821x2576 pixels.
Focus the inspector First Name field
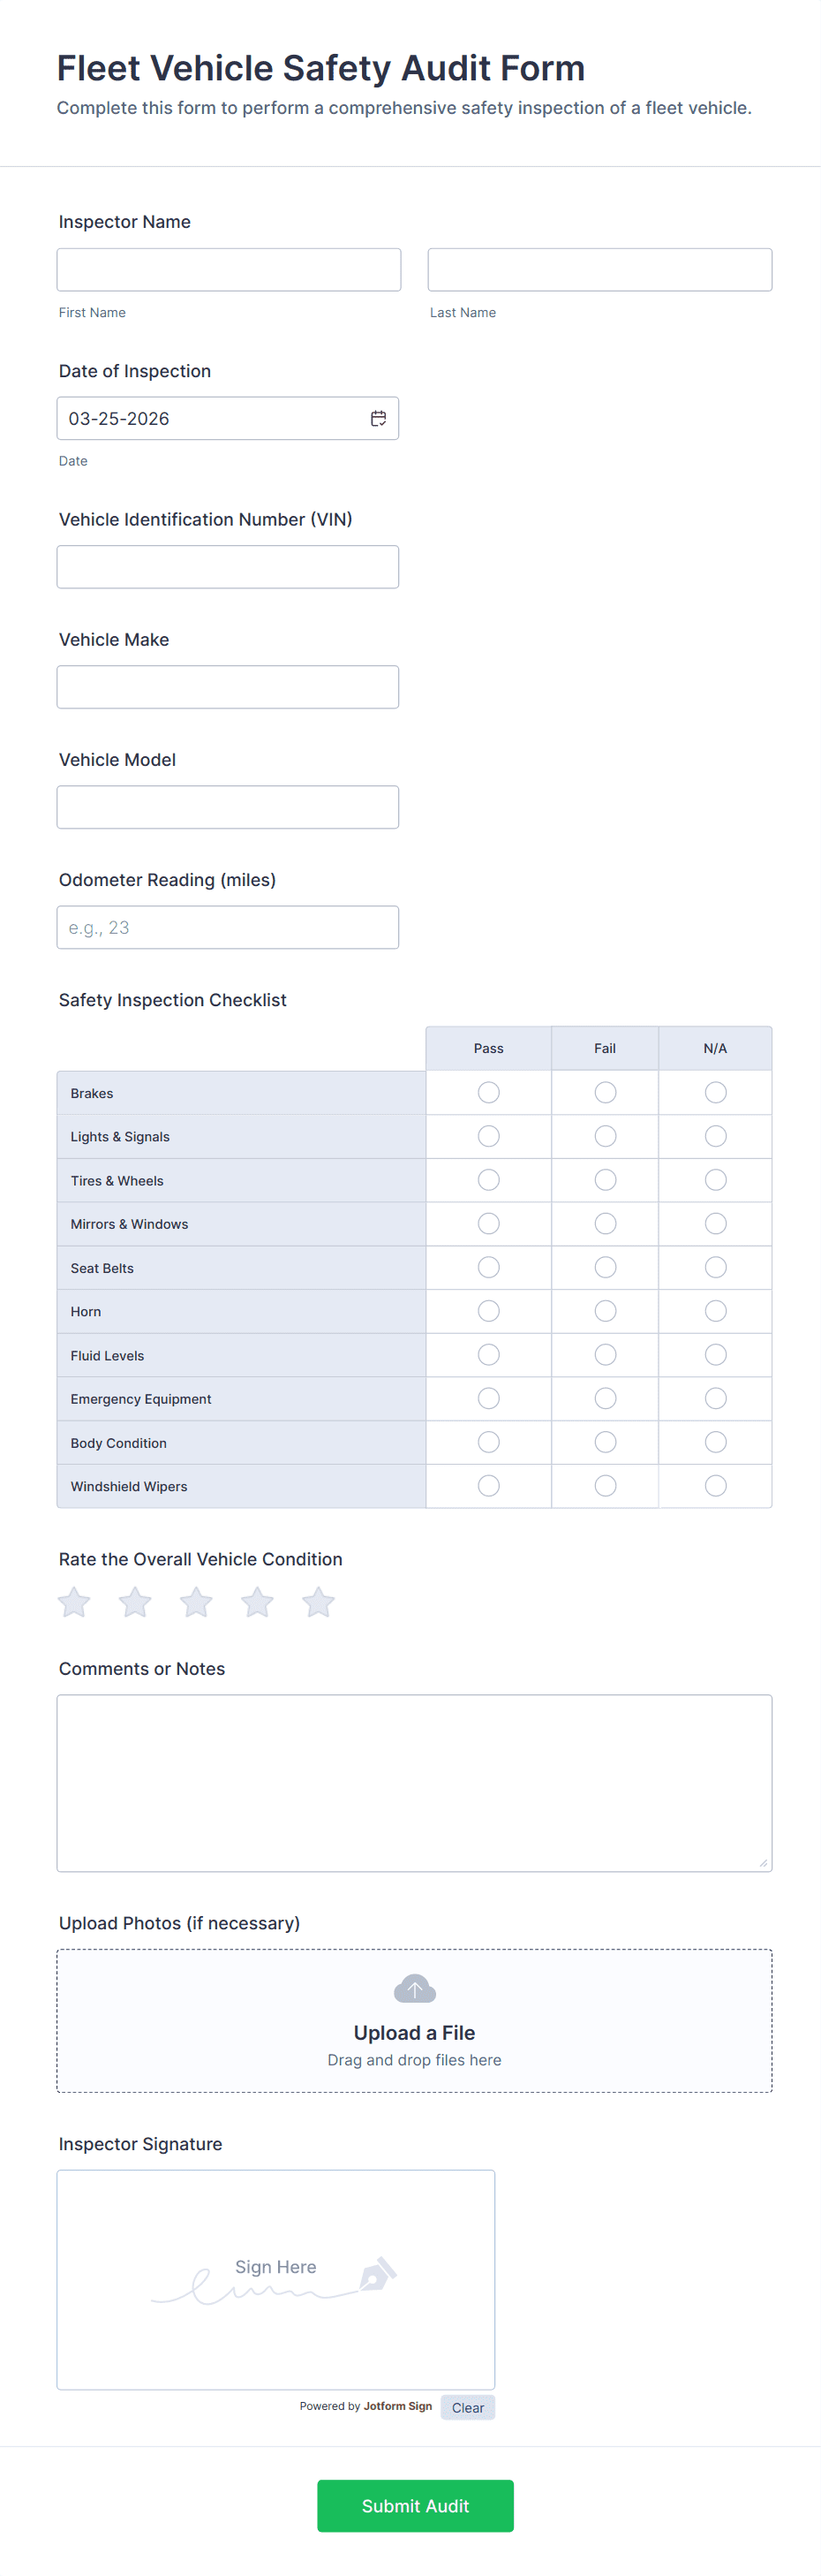[229, 270]
